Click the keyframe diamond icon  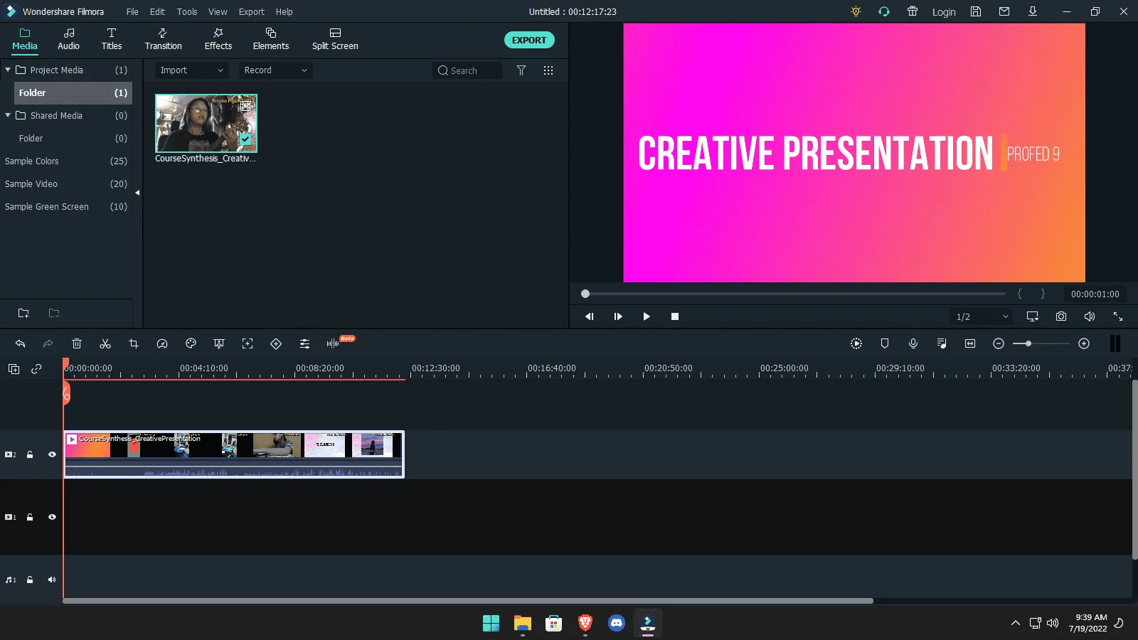tap(276, 343)
